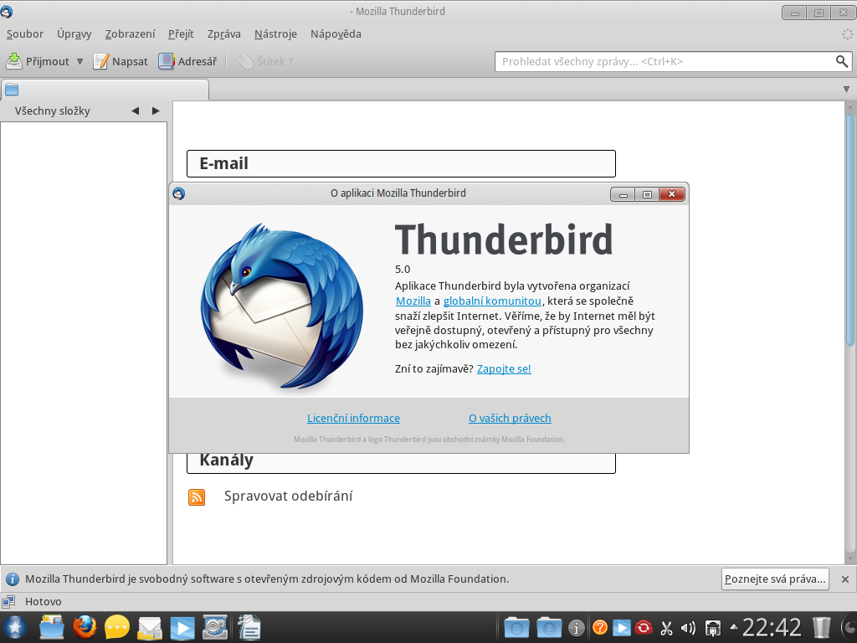Switch to next folder view arrow

(x=156, y=111)
